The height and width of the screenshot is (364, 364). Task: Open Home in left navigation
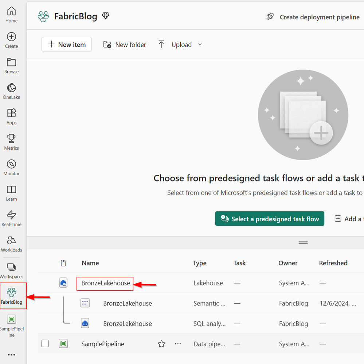[x=11, y=15]
